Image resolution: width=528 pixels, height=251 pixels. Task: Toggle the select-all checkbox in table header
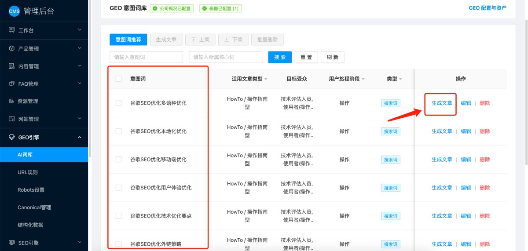[x=118, y=79]
